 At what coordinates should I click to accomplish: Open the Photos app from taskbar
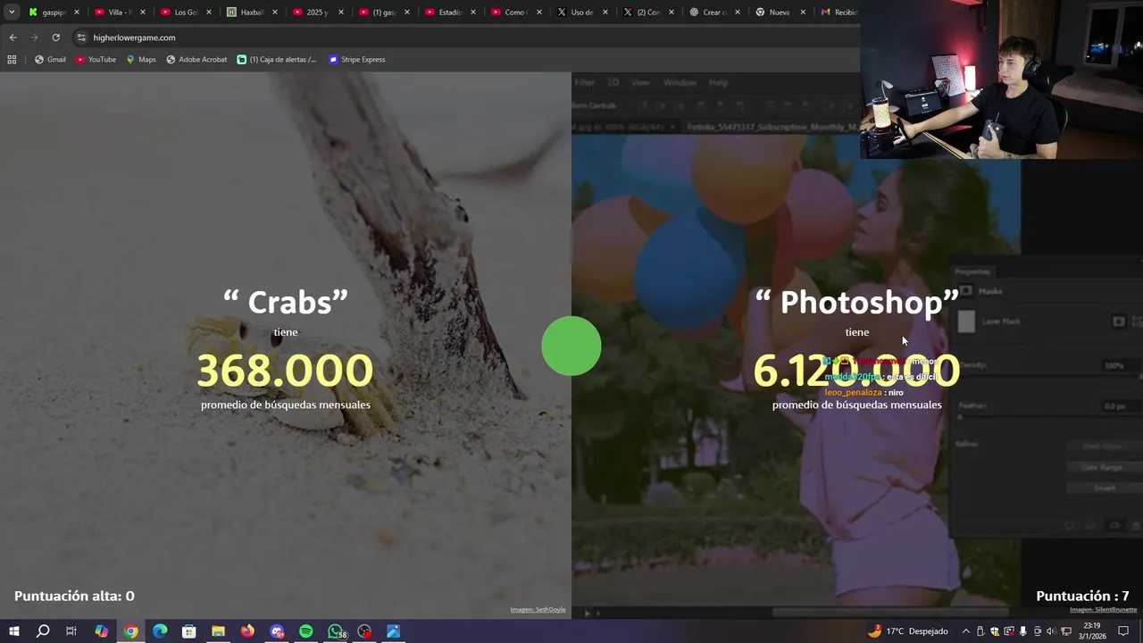tap(393, 631)
